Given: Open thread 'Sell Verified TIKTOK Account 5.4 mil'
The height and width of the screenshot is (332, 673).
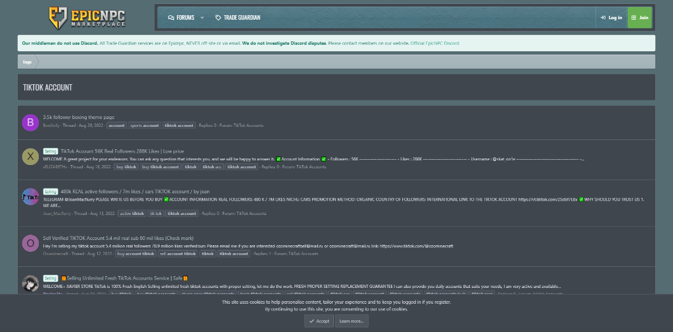Looking at the screenshot, I should (118, 238).
